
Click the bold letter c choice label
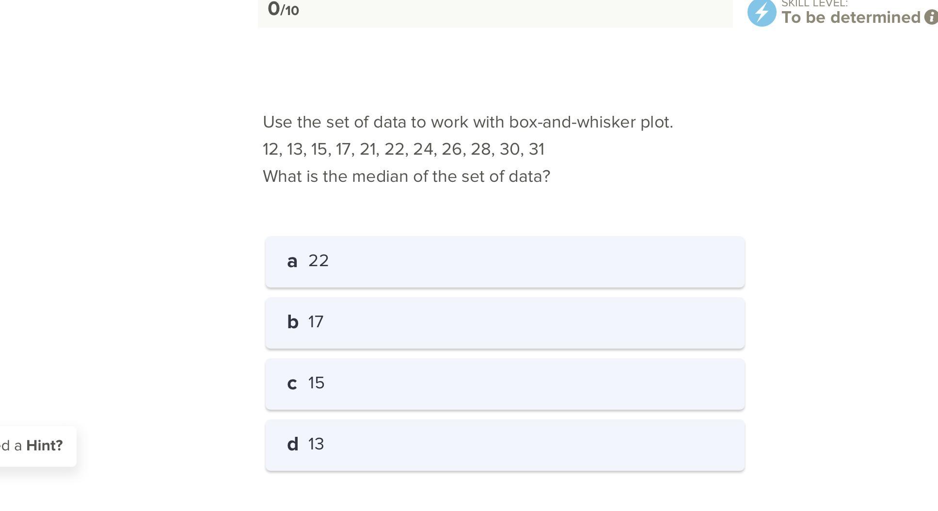tap(292, 383)
